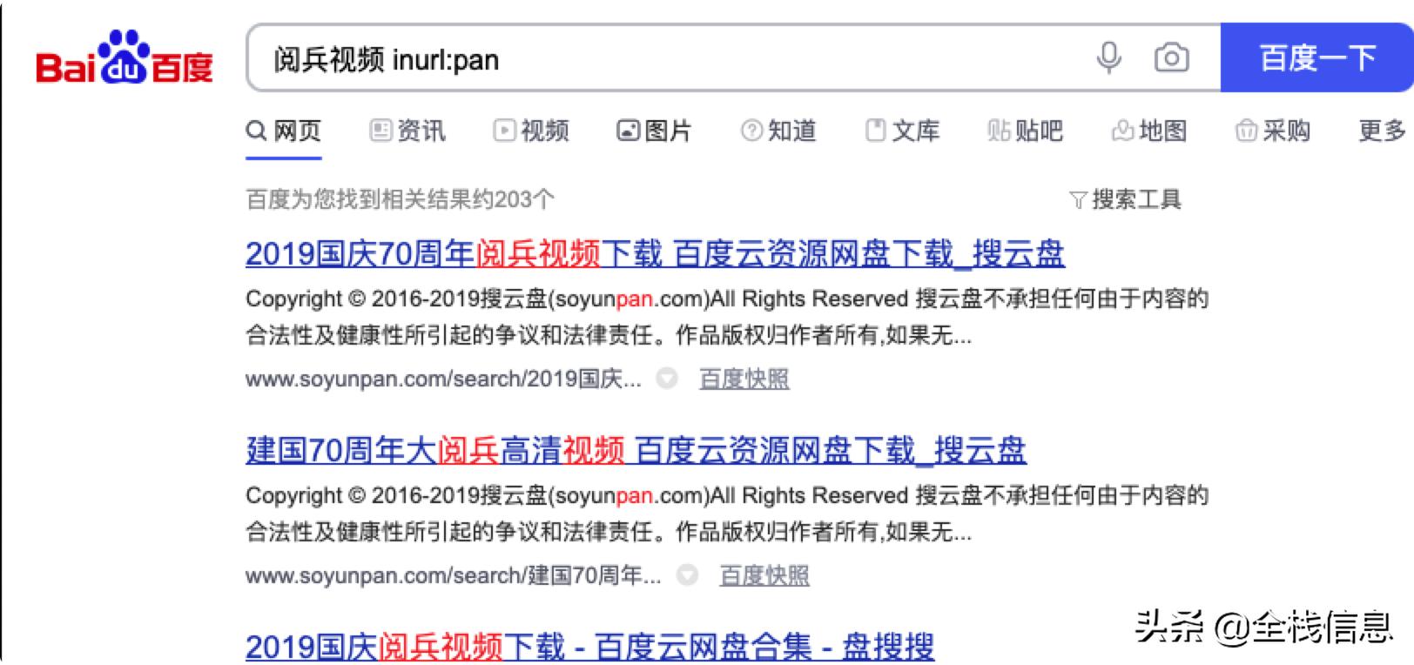Open result 2019国庆70周年阅兵视频下载 搜云盘
Image resolution: width=1414 pixels, height=665 pixels.
point(655,254)
